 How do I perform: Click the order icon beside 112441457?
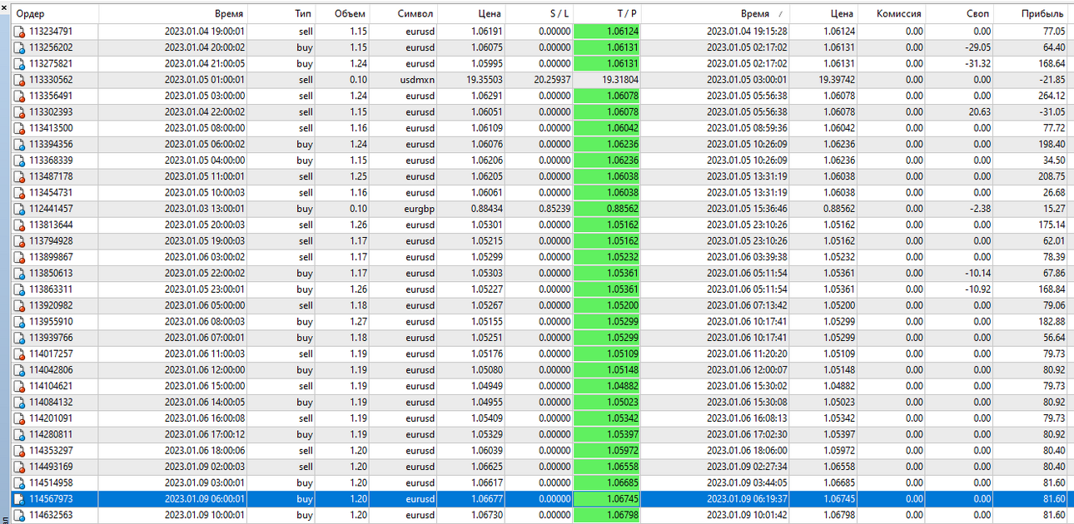19,209
